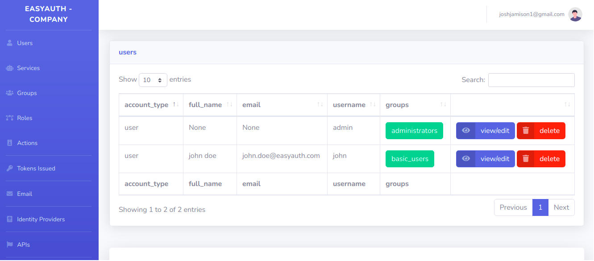Click view/edit for john doe
The image size is (594, 261).
click(x=486, y=159)
